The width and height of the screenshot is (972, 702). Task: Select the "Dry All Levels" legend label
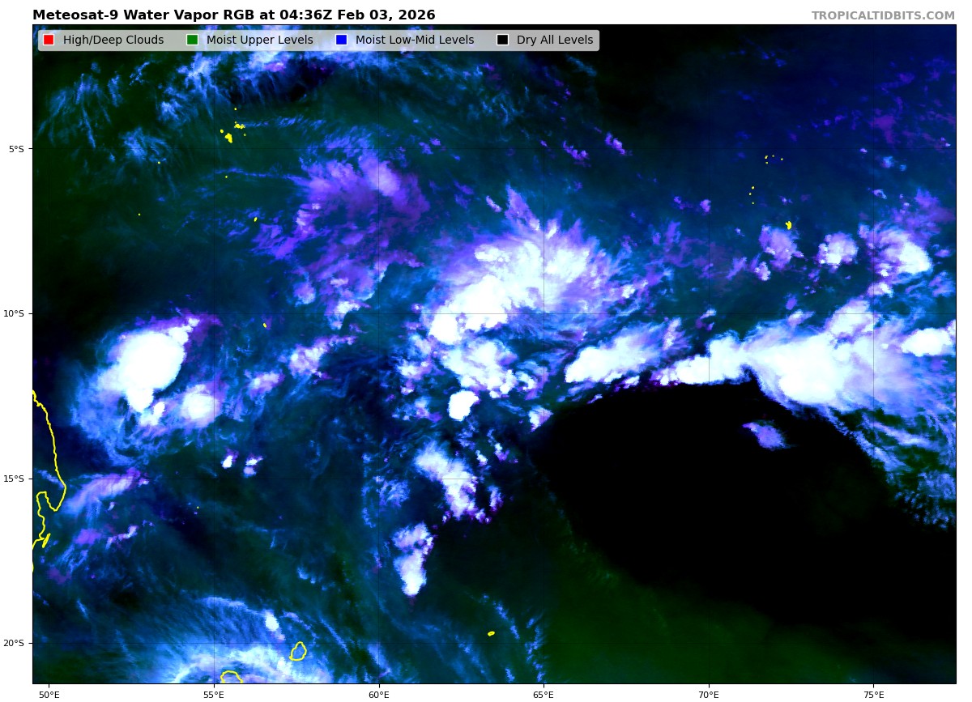click(x=555, y=40)
